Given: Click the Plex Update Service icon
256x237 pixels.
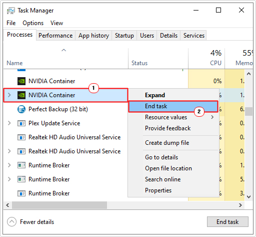Looking at the screenshot, I should 21,123.
